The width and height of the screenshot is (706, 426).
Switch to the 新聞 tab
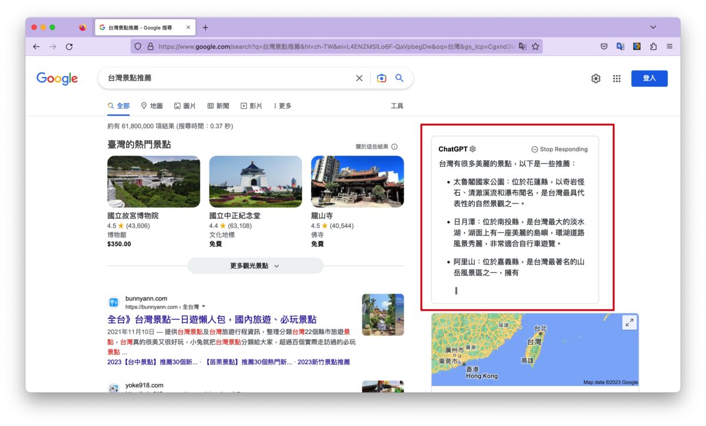[x=218, y=106]
